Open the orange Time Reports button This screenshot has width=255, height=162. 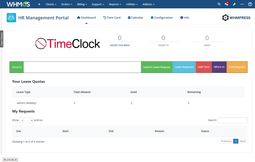pos(237,67)
